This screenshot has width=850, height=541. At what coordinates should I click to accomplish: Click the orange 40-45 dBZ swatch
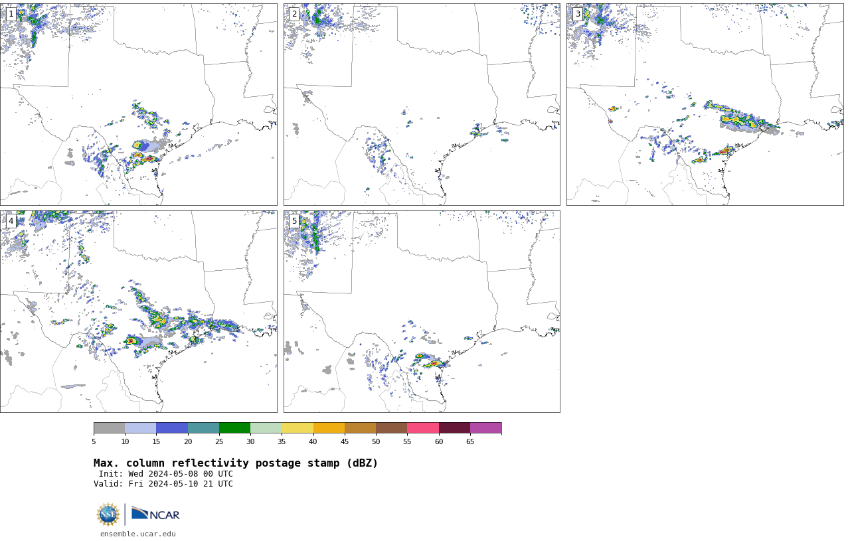[x=329, y=428]
